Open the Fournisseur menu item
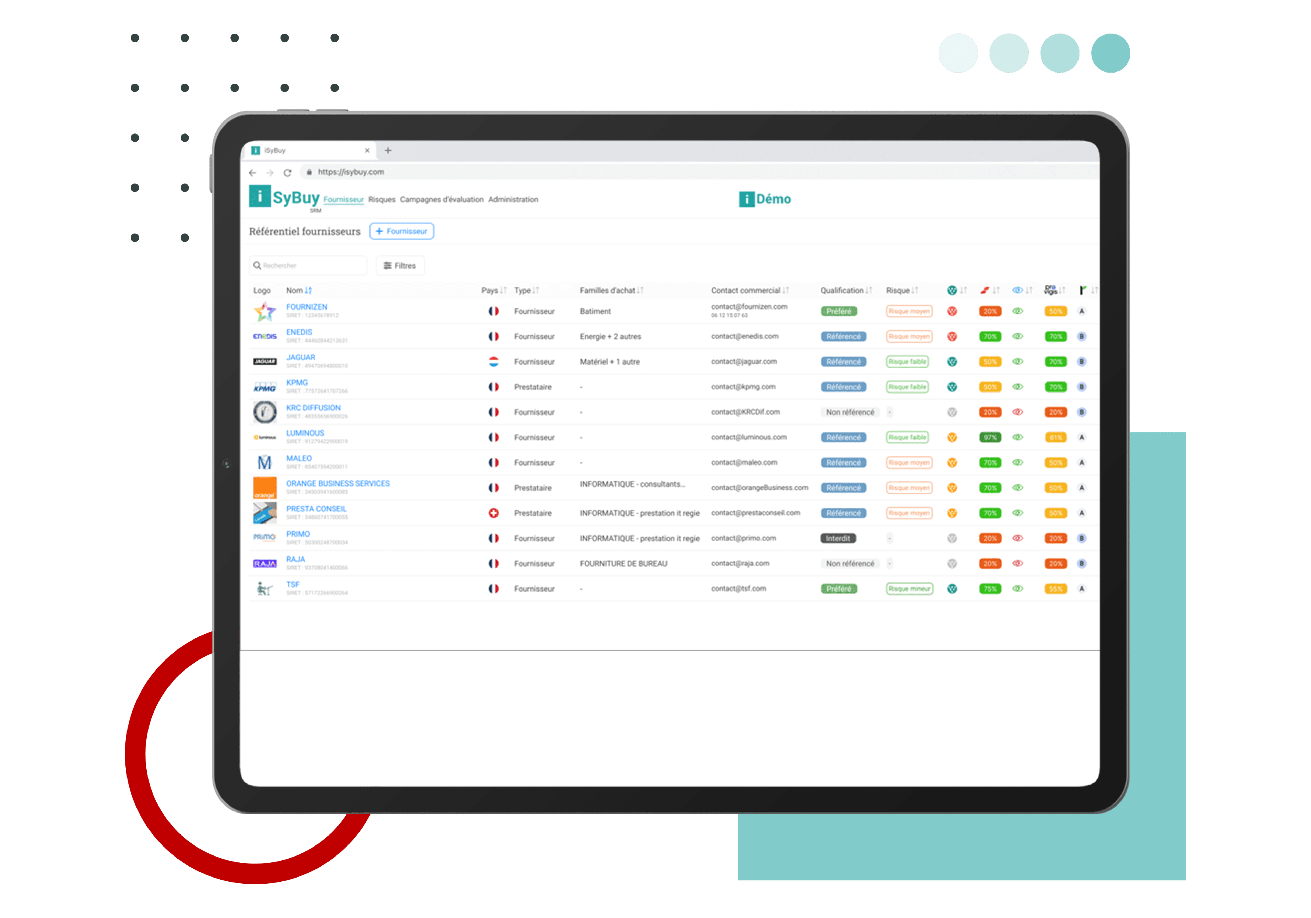Screen dimensions: 1311x918 343,199
